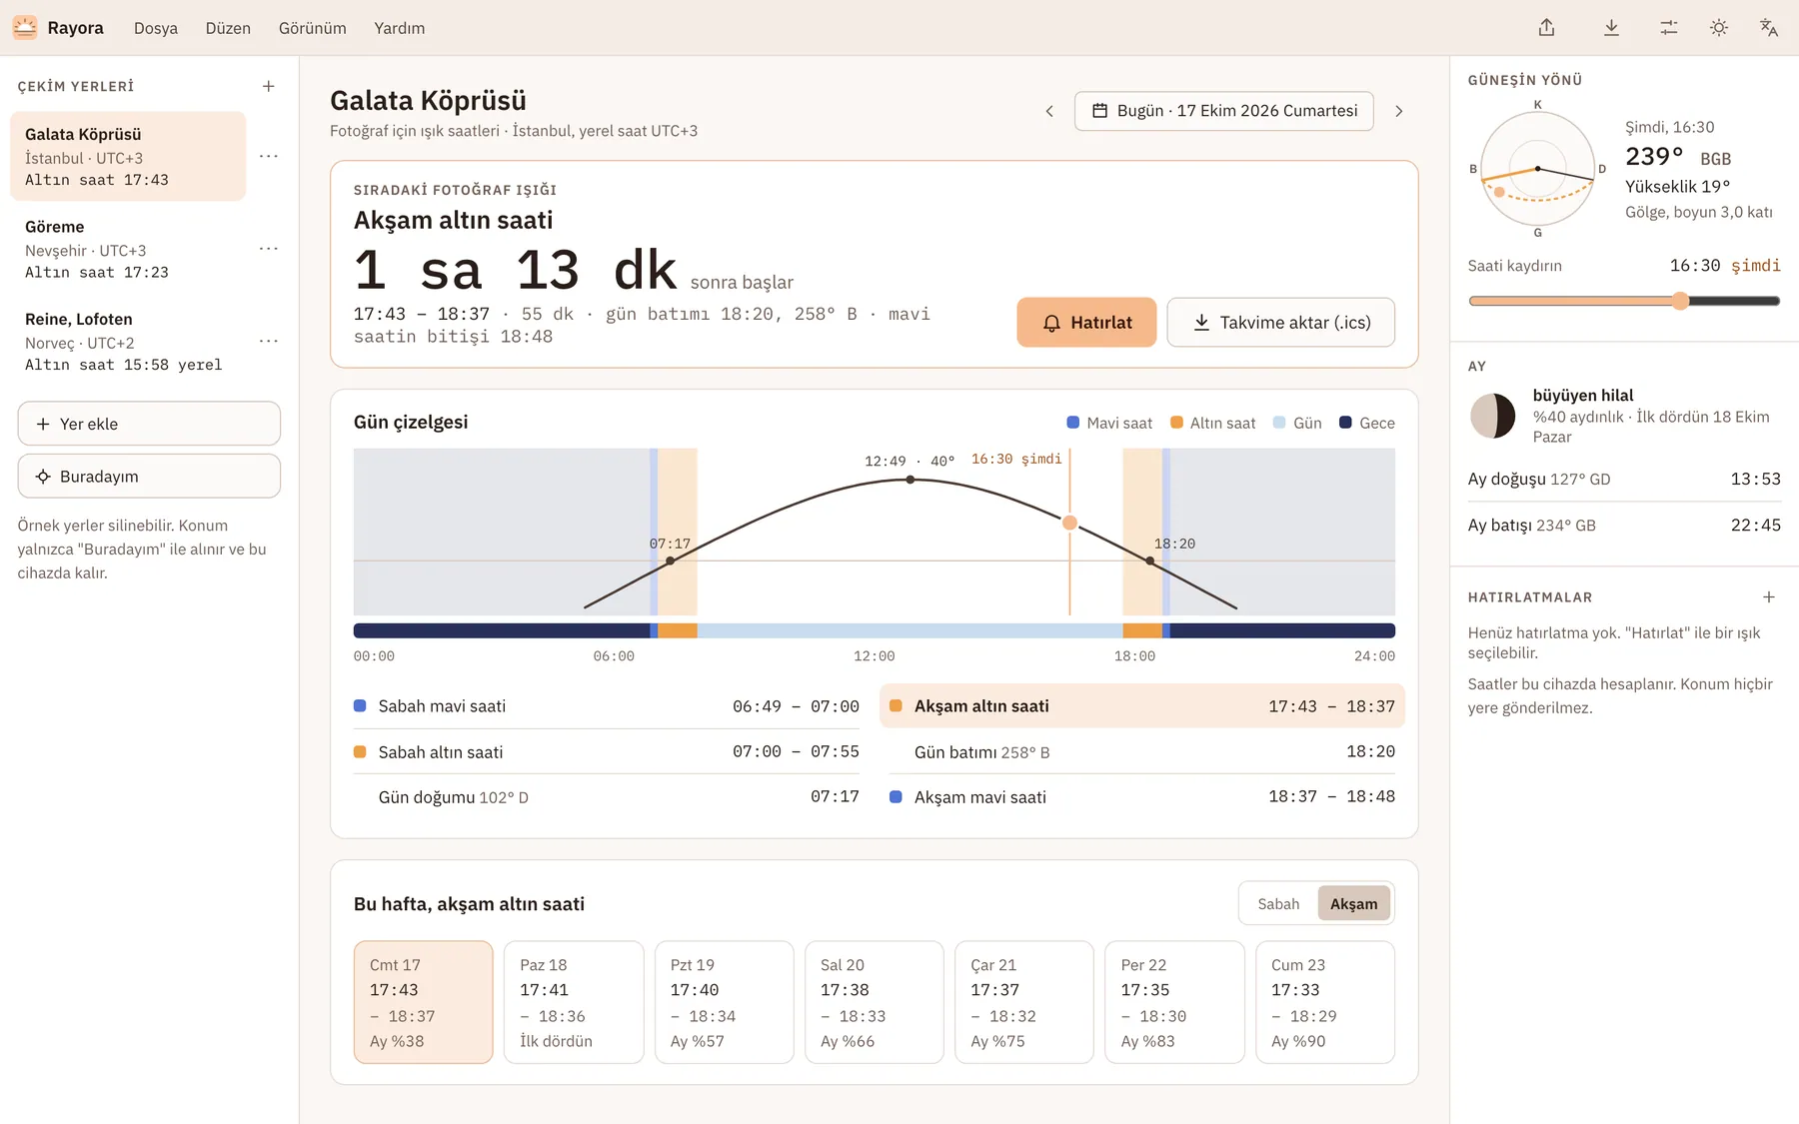Click the şimdi reset link beside 16:30
The image size is (1799, 1124).
(x=1756, y=266)
